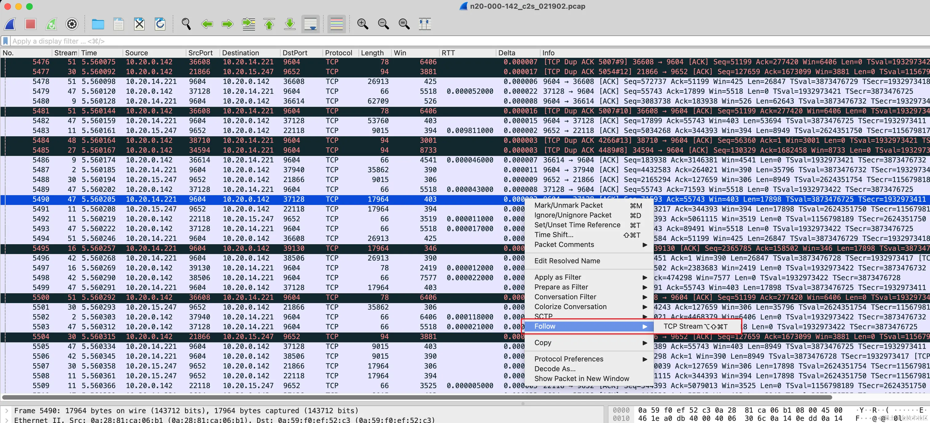The height and width of the screenshot is (423, 930).
Task: Reset text to normal size icon
Action: coord(404,24)
